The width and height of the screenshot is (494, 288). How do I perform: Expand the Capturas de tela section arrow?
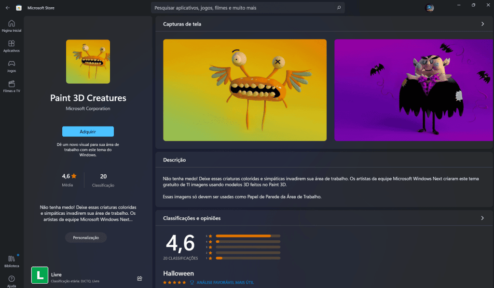click(x=482, y=24)
